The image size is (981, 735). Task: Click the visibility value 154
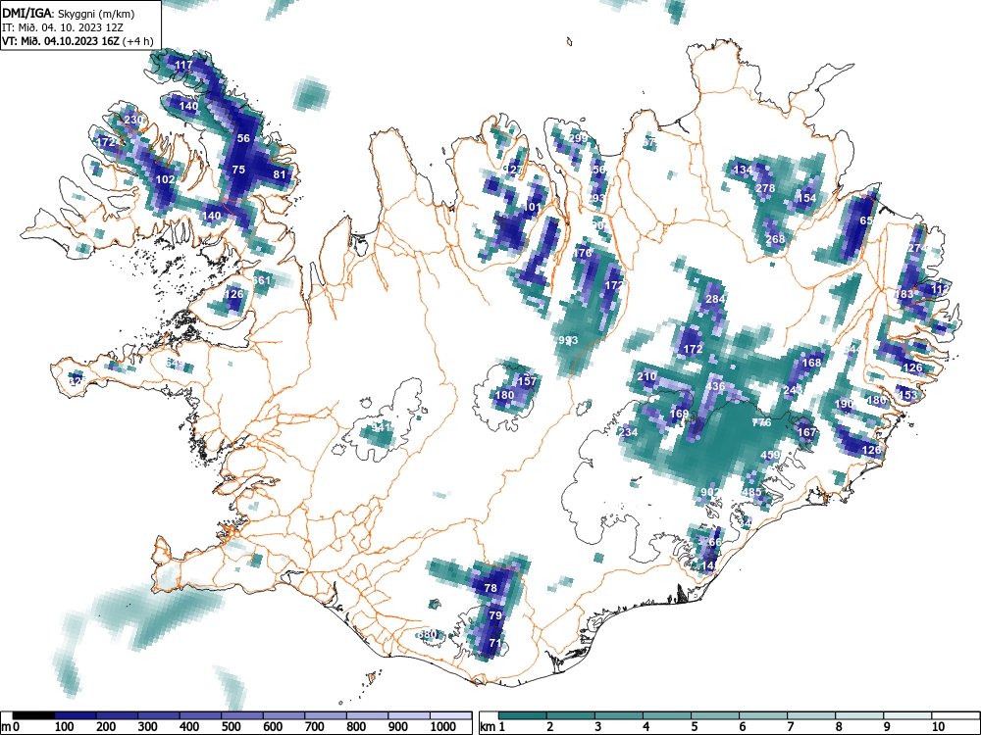[x=807, y=198]
